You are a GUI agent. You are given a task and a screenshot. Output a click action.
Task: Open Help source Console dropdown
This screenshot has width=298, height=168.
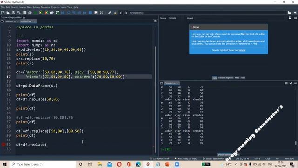(176, 18)
